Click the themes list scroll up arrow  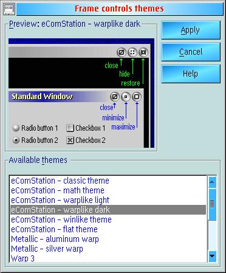212,182
